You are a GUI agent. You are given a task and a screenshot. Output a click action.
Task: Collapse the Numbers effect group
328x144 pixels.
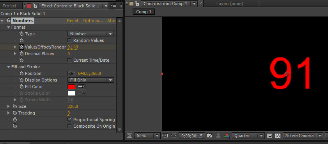pos(2,21)
